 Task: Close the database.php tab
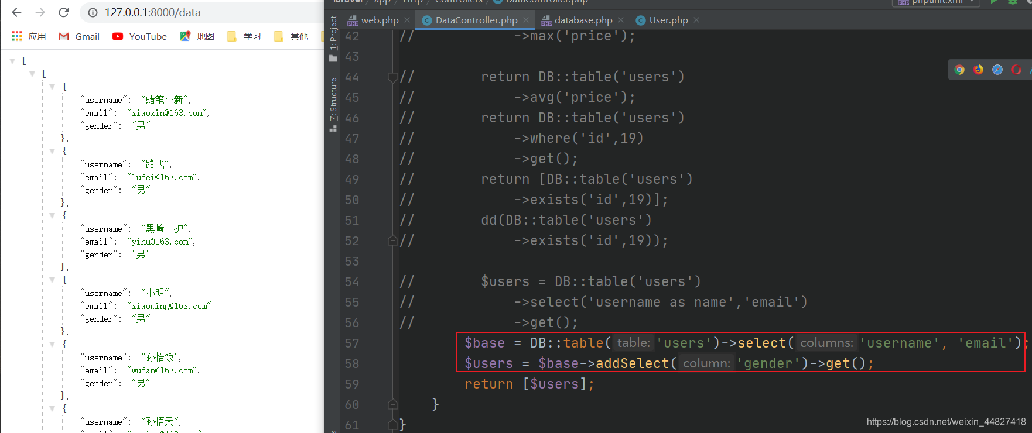tap(621, 20)
